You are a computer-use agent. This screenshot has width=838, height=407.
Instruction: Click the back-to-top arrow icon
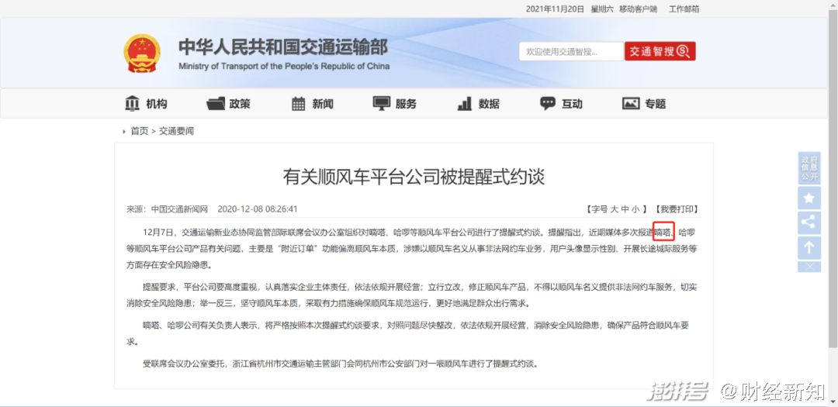pos(809,247)
